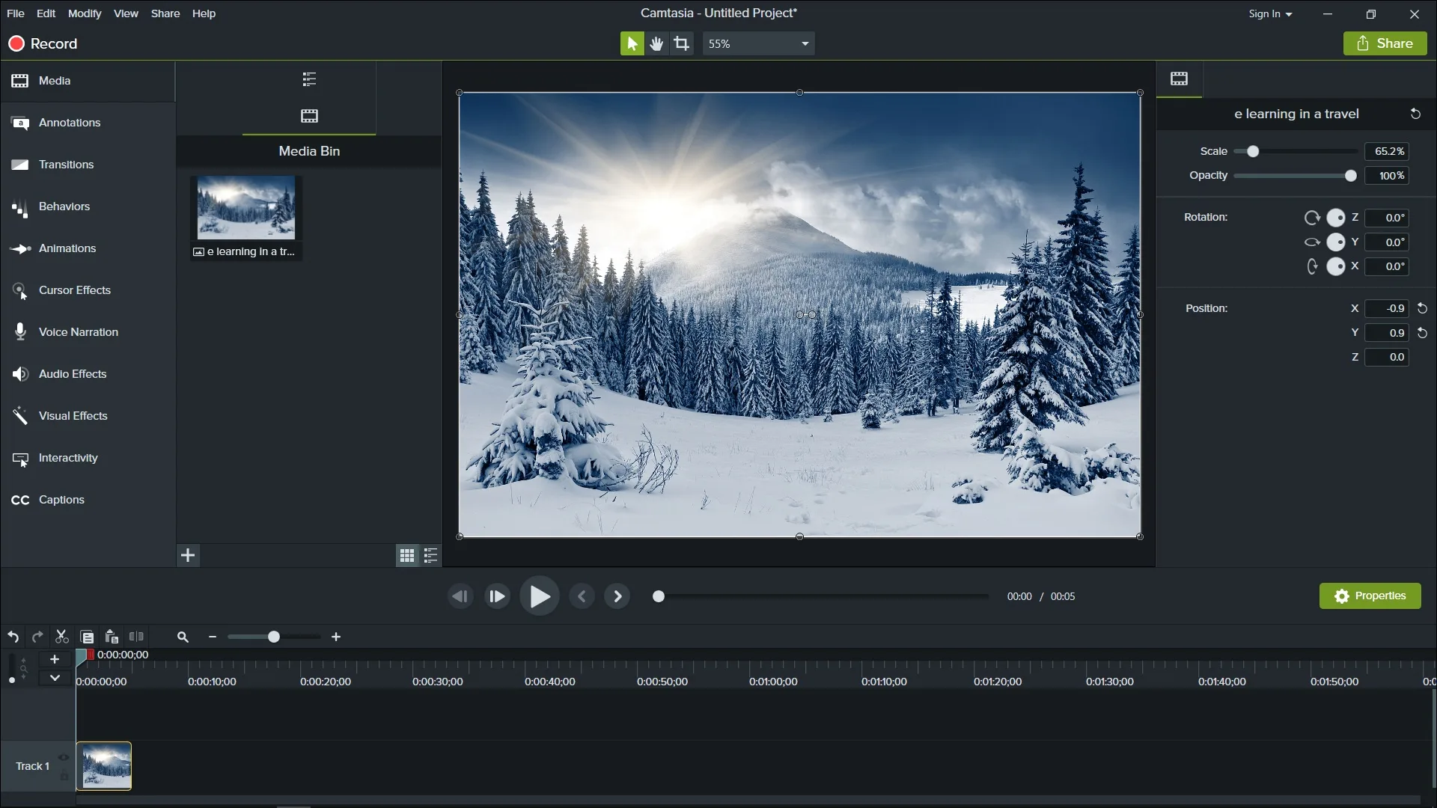This screenshot has width=1437, height=808.
Task: Reset all properties for e learning clip
Action: pos(1415,114)
